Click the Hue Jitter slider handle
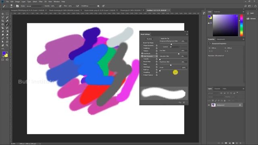This screenshot has height=145, width=258. 179,54
